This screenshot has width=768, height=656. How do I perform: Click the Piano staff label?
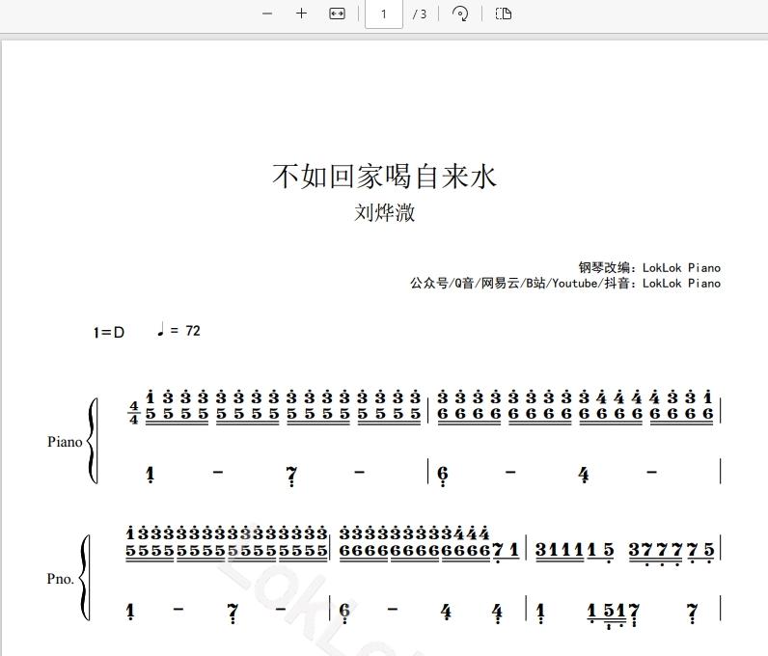pos(65,442)
